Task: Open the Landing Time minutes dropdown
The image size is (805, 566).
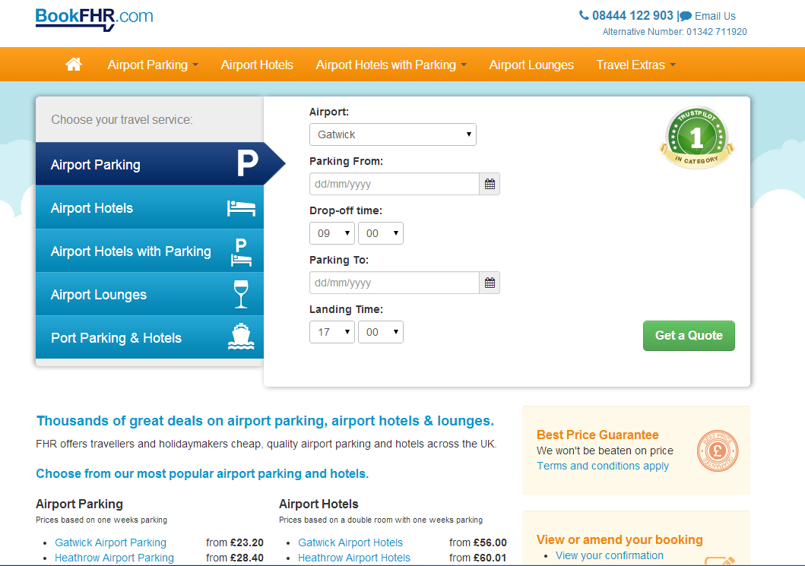Action: [x=380, y=332]
